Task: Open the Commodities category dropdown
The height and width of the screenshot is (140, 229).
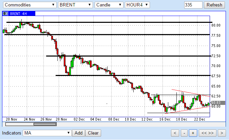Action: [30, 5]
